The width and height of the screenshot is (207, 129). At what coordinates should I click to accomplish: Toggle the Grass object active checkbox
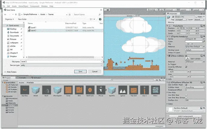(x=173, y=17)
